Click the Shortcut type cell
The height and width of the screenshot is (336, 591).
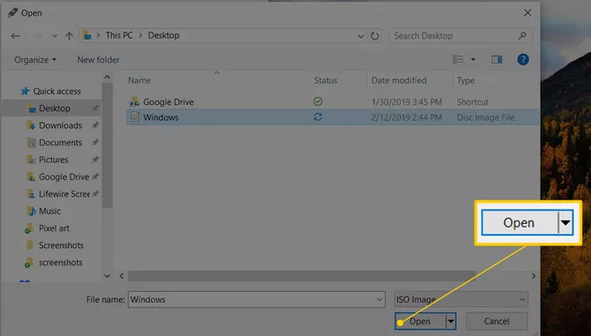coord(473,102)
